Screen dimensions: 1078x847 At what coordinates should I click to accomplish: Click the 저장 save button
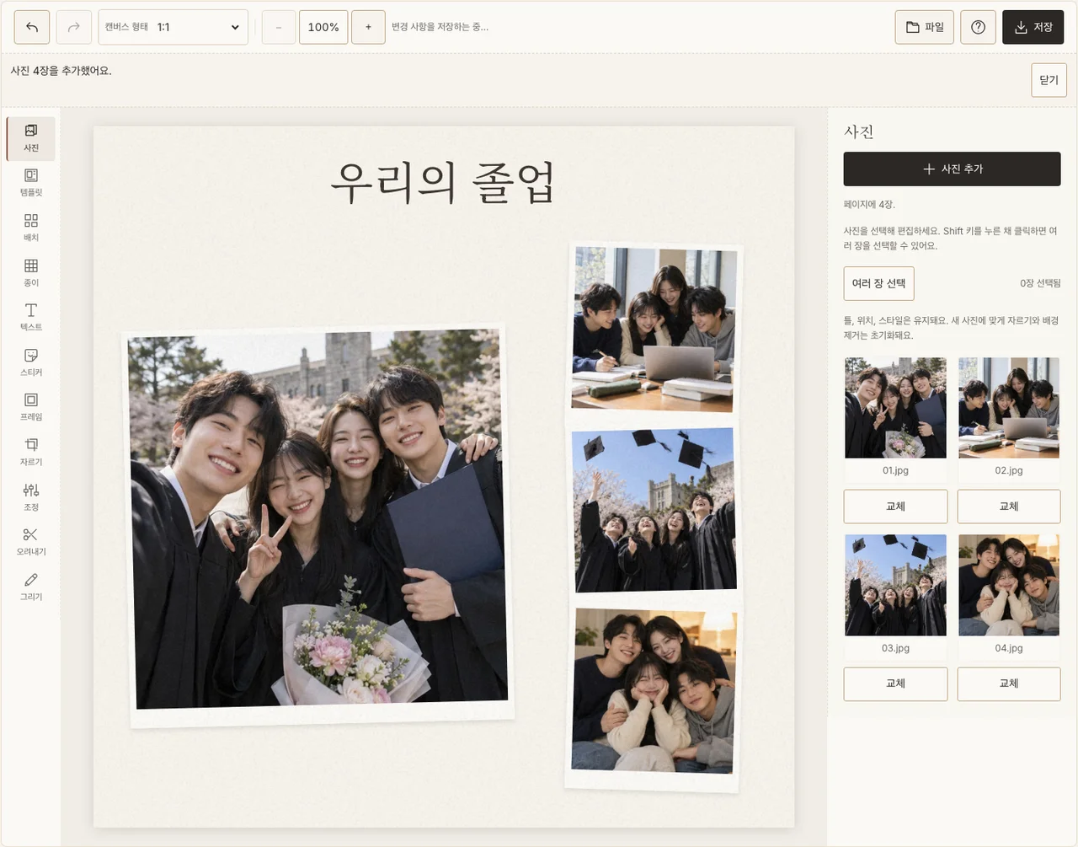[1033, 27]
